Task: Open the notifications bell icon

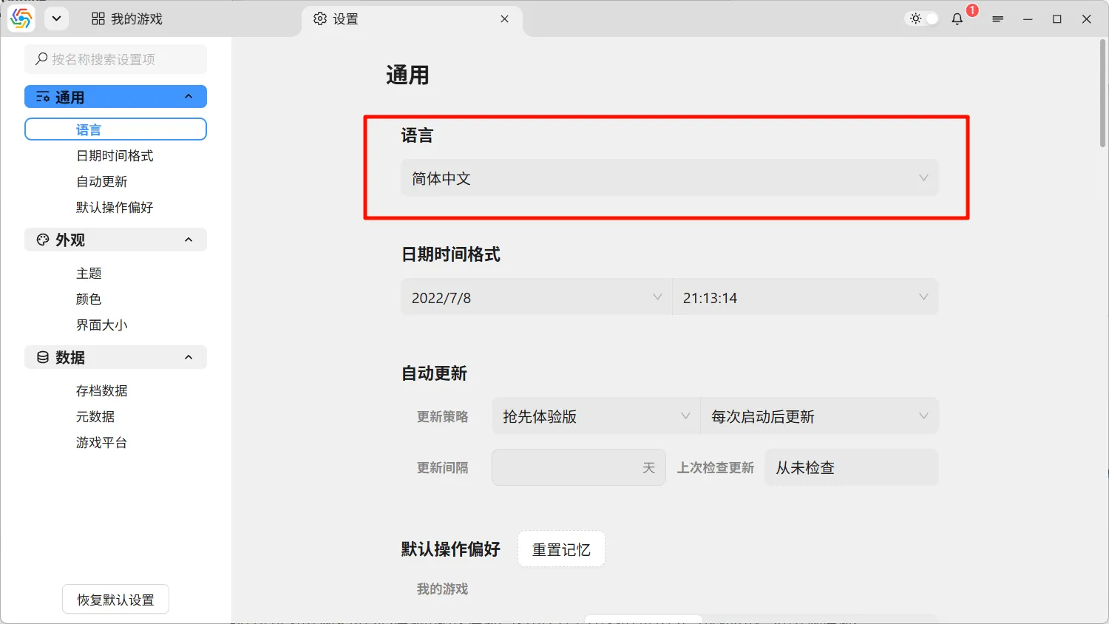Action: point(957,19)
